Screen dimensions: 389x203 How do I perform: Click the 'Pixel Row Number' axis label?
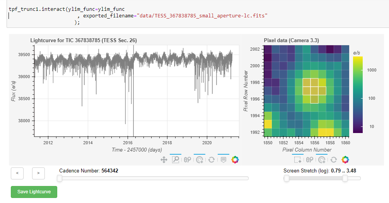click(x=246, y=91)
